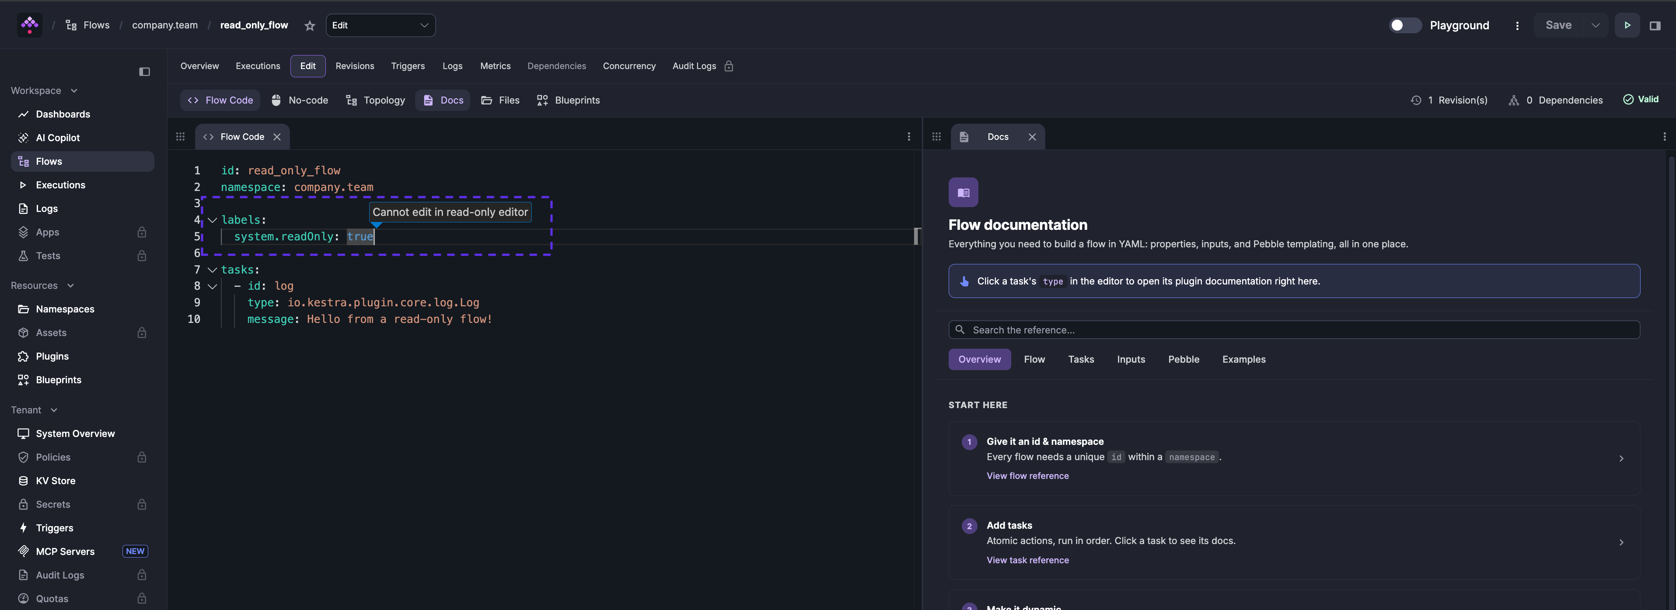Screen dimensions: 1676x610
Task: Show the Topology view
Action: [x=375, y=100]
